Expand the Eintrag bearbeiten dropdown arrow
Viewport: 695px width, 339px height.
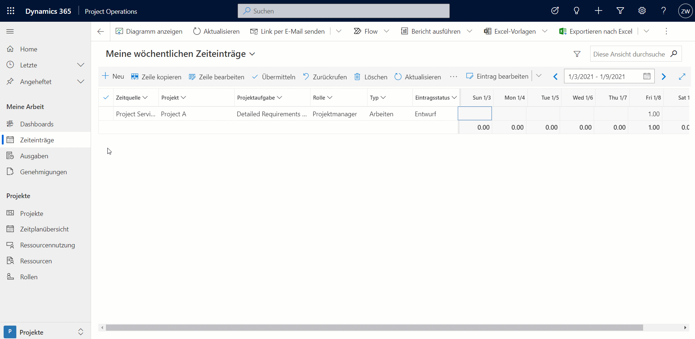tap(539, 76)
